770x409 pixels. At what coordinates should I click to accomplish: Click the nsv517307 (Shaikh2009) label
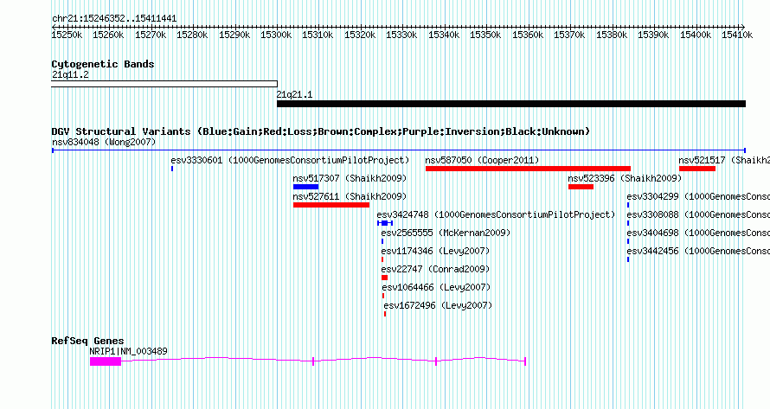coord(350,179)
